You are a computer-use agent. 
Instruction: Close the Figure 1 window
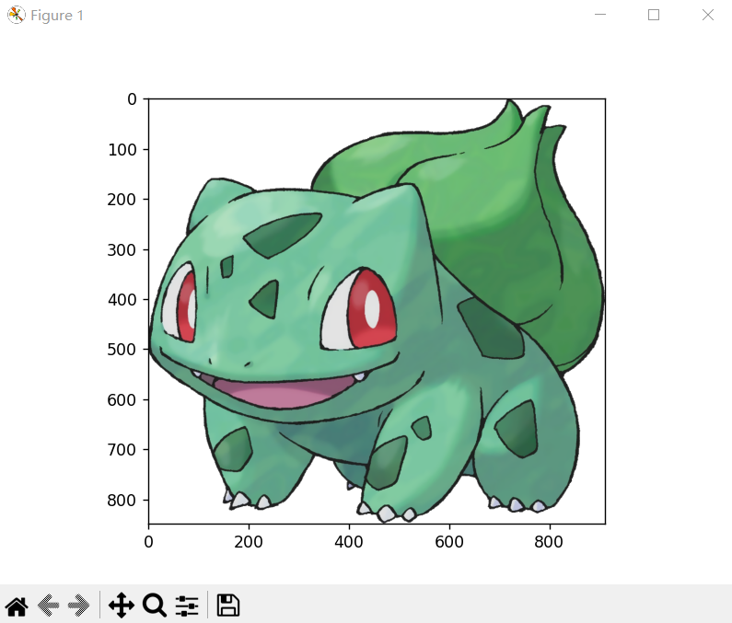708,15
